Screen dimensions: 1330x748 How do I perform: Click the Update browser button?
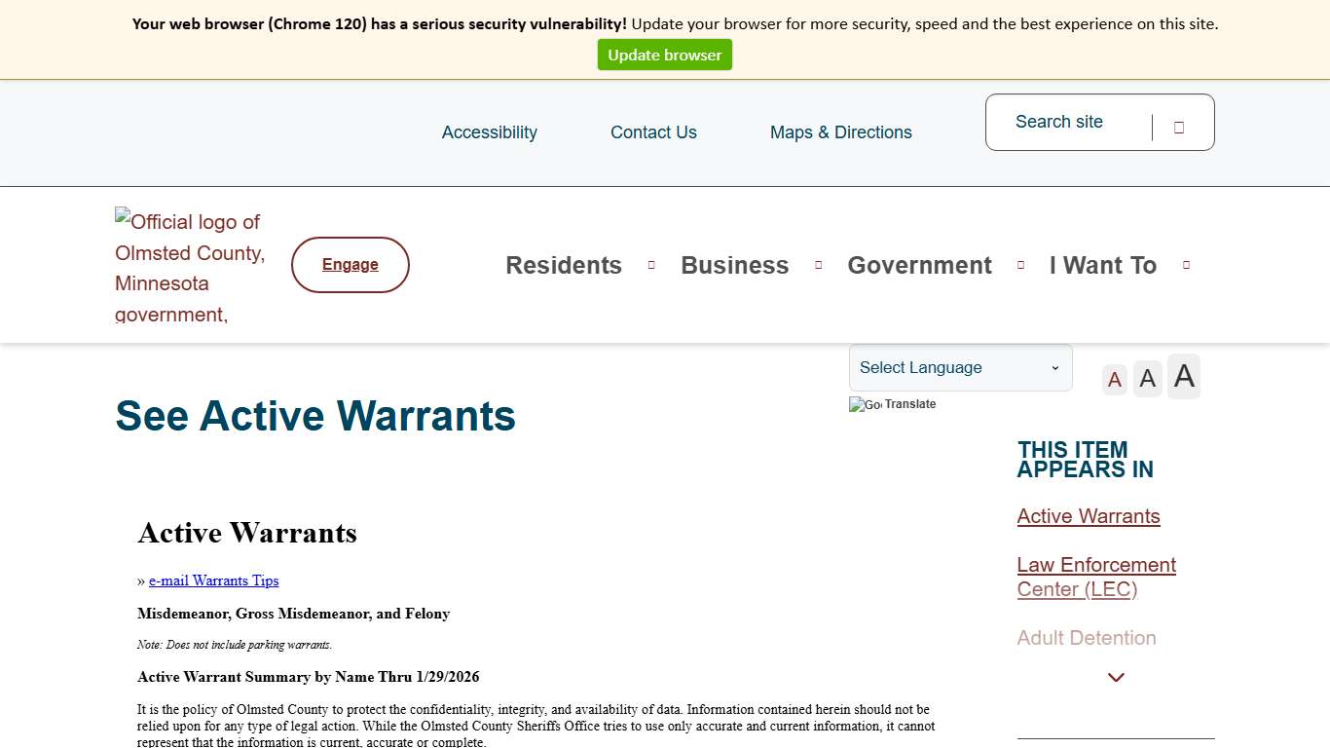pyautogui.click(x=665, y=55)
